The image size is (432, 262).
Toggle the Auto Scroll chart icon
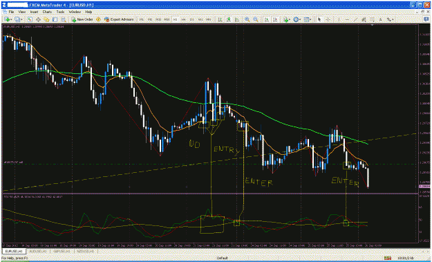tap(267, 19)
